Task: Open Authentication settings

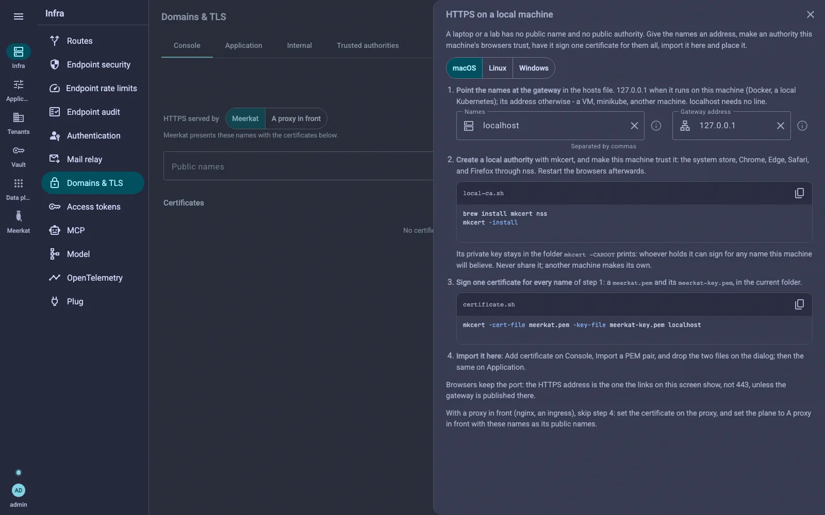Action: (x=93, y=135)
